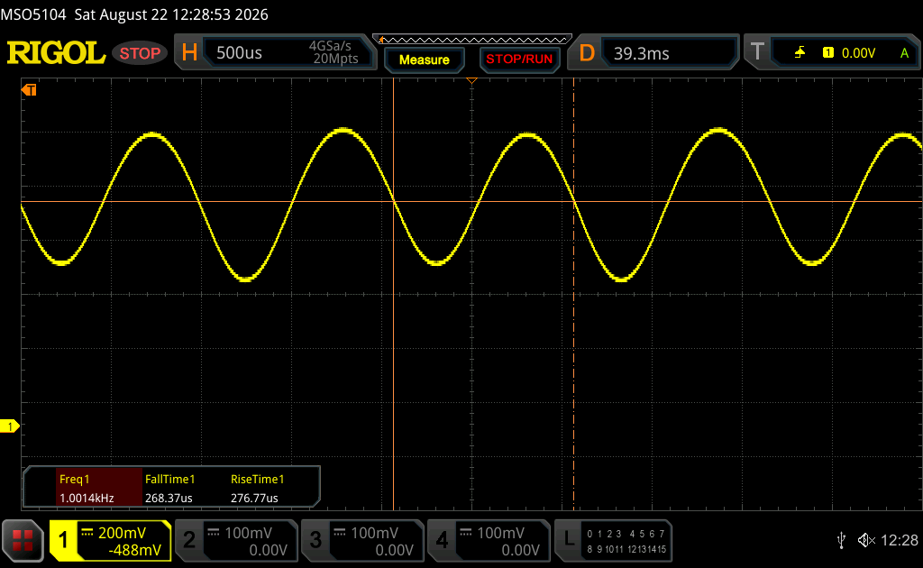Click the 268.37us fall time value

pos(169,498)
